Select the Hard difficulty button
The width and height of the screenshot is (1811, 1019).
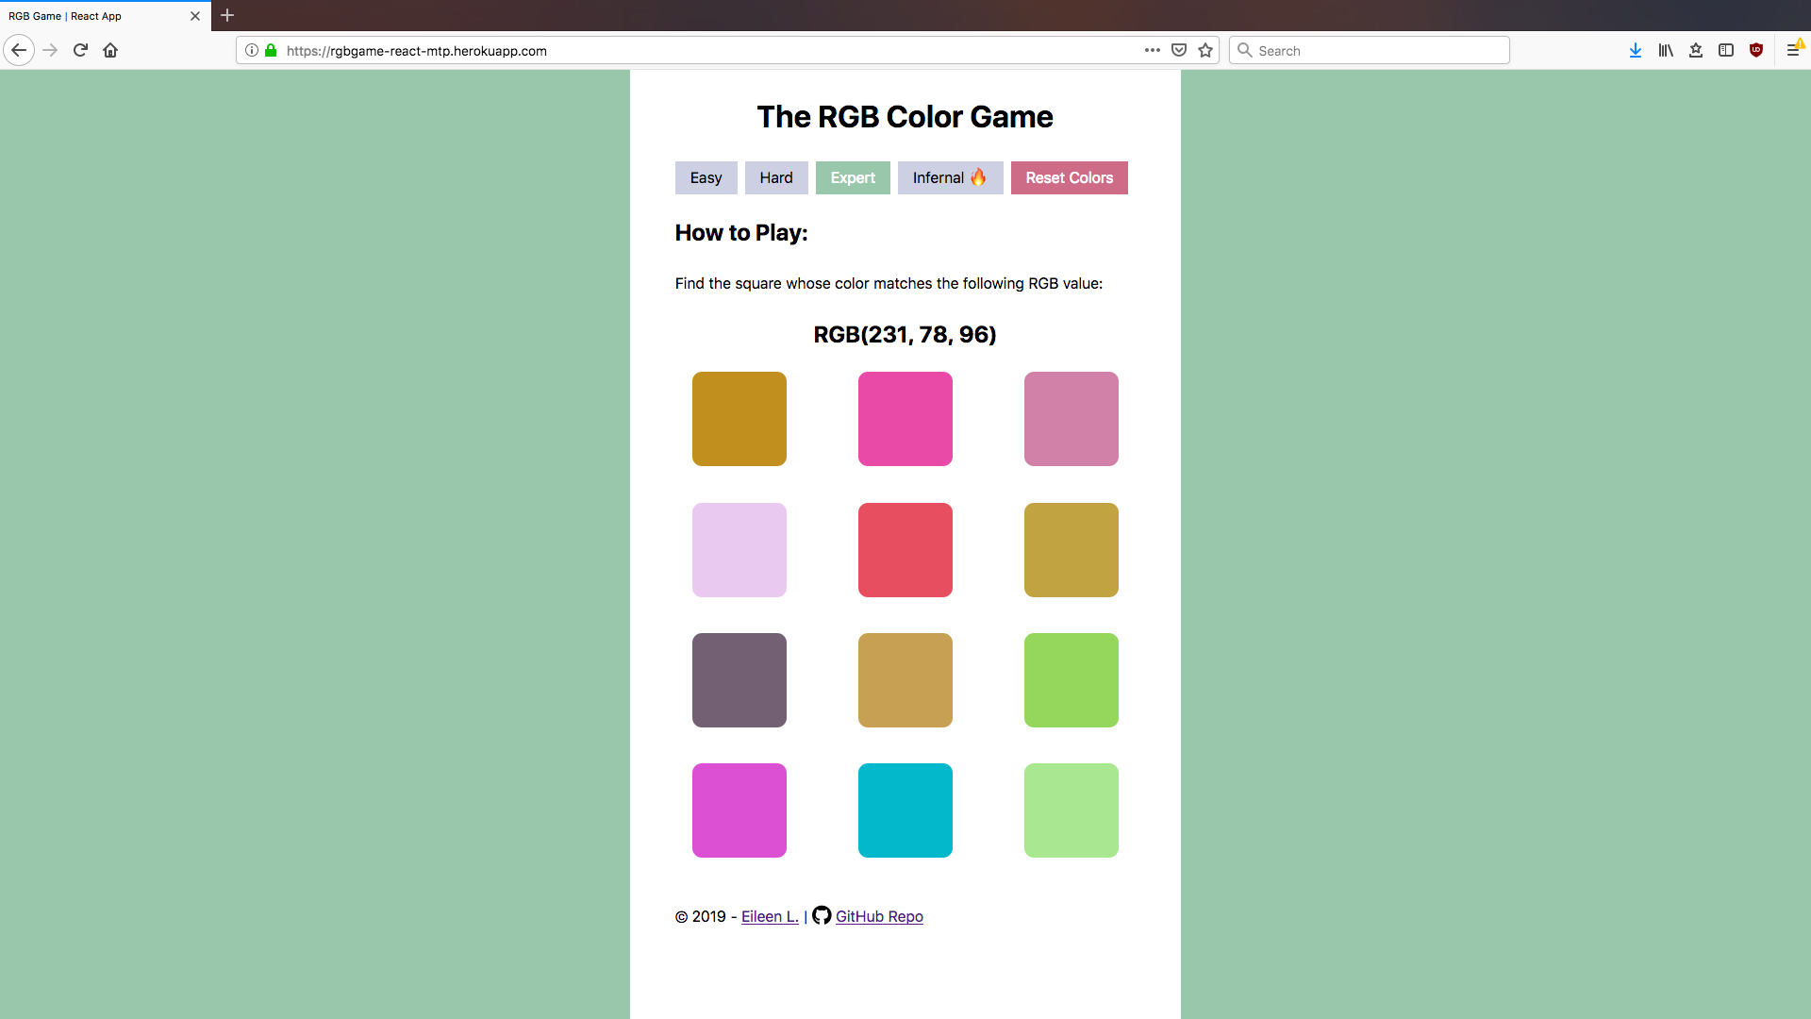(776, 176)
